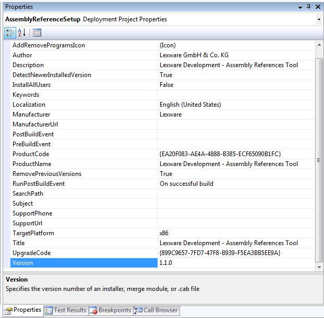
Task: Select the Subject property
Action: [84, 203]
